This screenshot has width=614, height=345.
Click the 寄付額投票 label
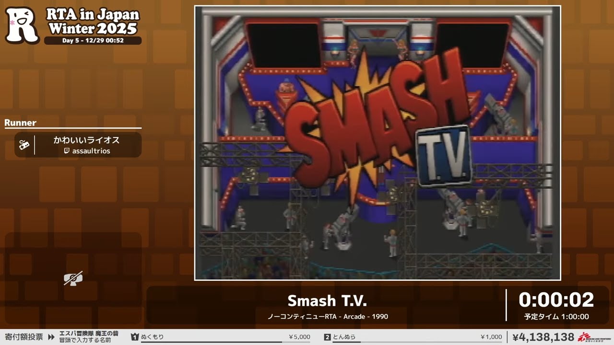point(24,337)
